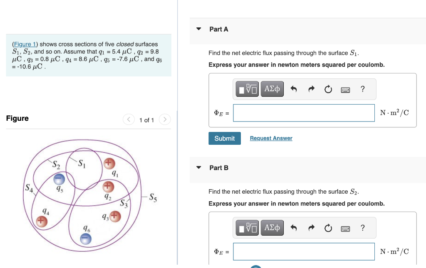Open the Greek symbols ΑΣφ menu
The width and height of the screenshot is (426, 268).
[272, 89]
